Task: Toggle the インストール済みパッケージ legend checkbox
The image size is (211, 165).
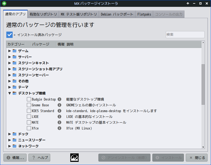Action: pyautogui.click(x=9, y=35)
